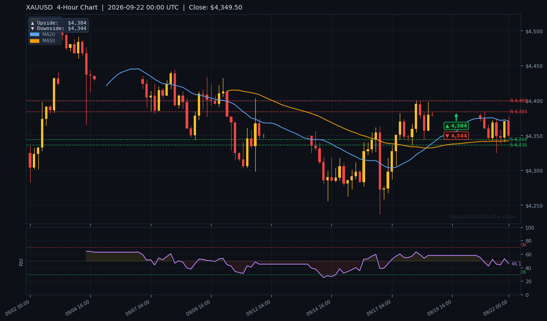Click the 09/12 04:00 date label
This screenshot has width=547, height=321.
point(259,308)
